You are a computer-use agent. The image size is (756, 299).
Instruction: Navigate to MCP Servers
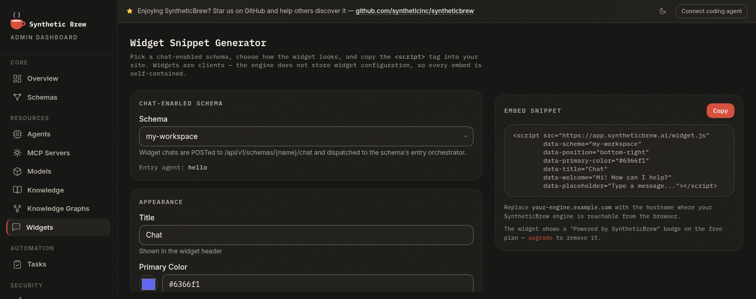point(58,153)
